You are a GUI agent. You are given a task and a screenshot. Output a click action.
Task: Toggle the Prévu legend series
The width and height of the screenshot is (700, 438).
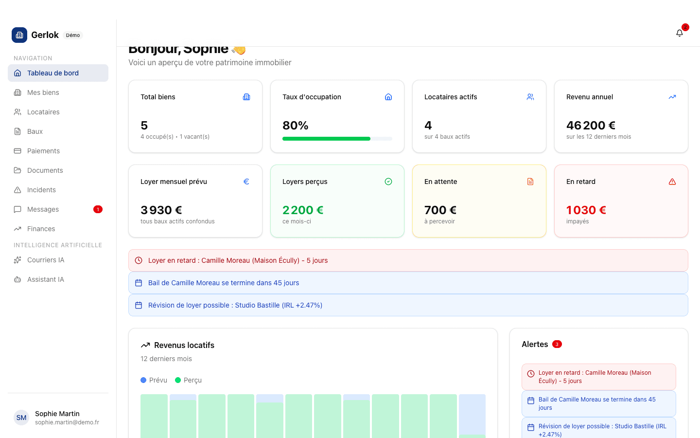pyautogui.click(x=154, y=380)
